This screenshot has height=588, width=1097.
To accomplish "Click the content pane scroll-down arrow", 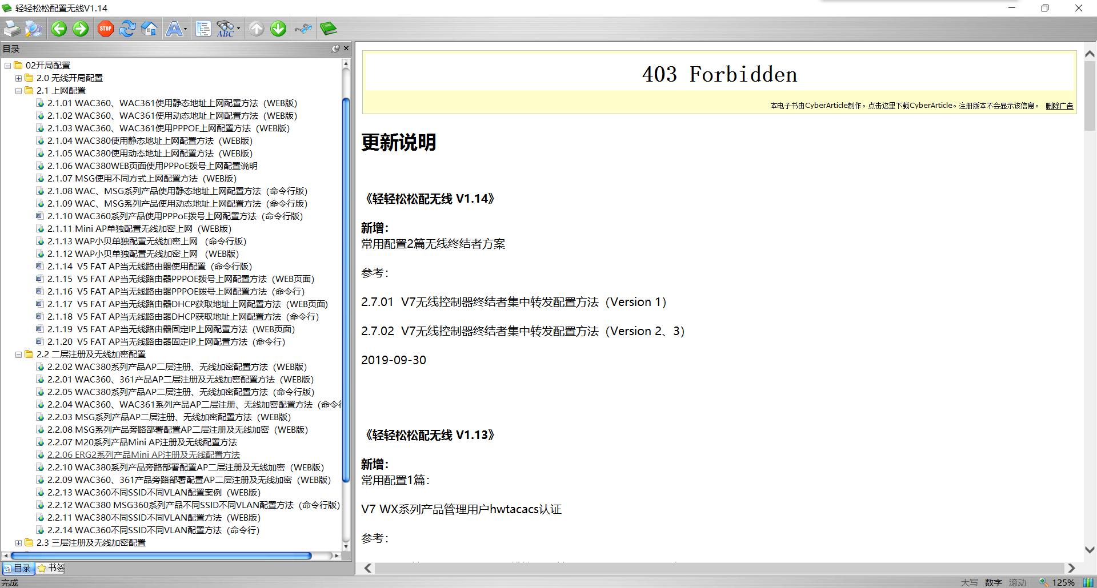I will [x=1090, y=550].
